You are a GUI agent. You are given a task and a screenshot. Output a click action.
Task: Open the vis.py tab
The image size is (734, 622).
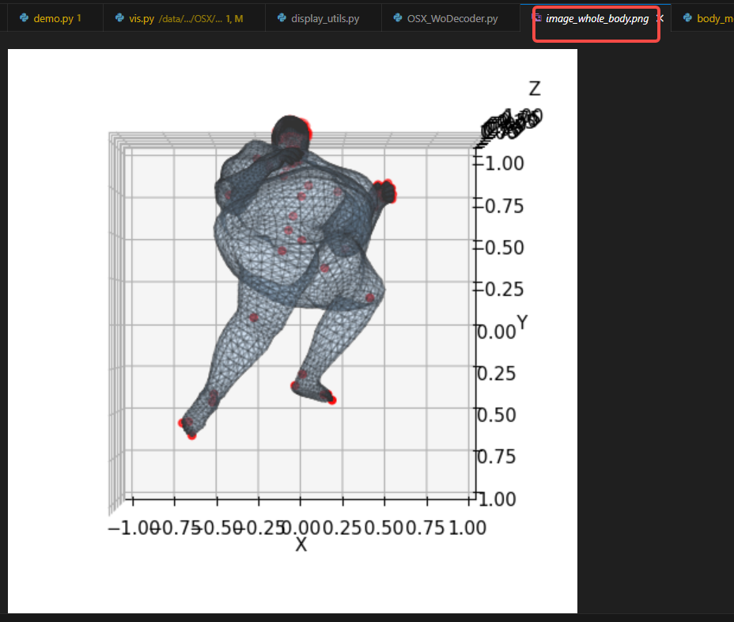142,16
